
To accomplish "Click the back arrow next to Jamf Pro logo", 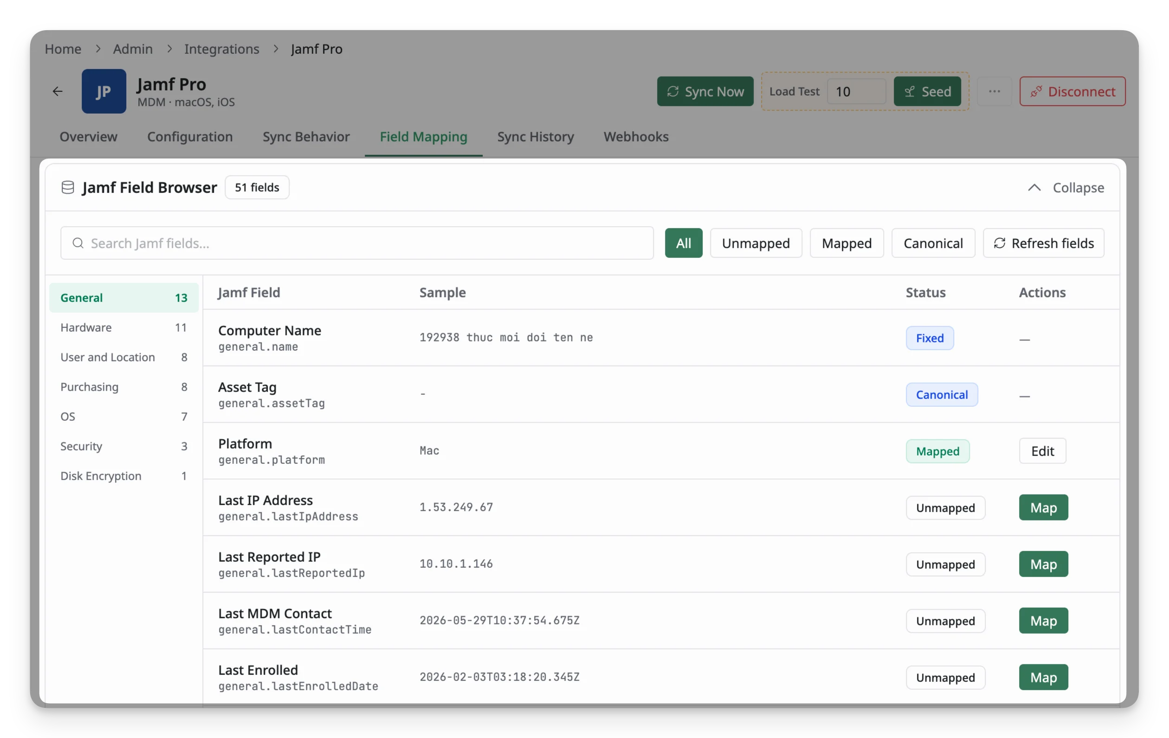I will click(x=58, y=91).
